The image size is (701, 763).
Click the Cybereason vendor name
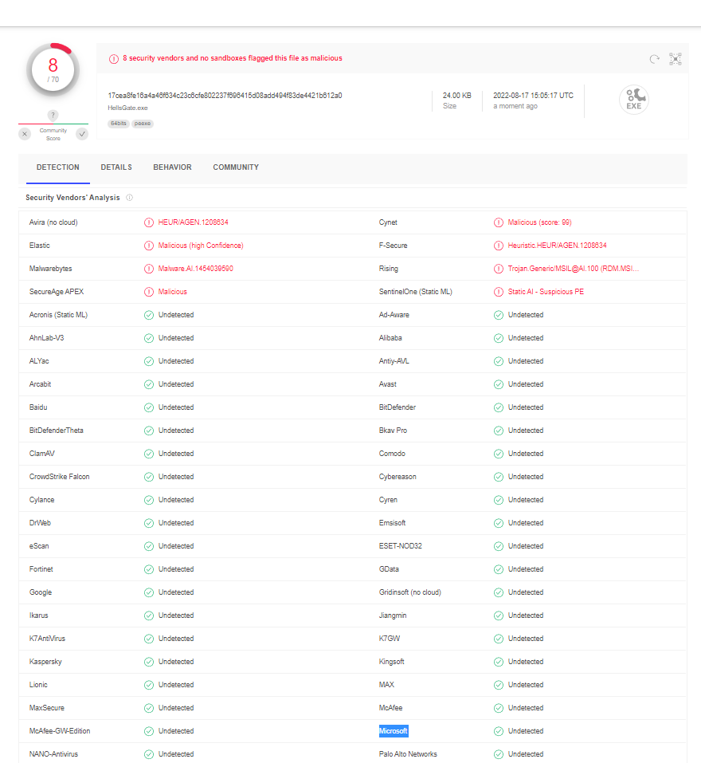tap(397, 477)
